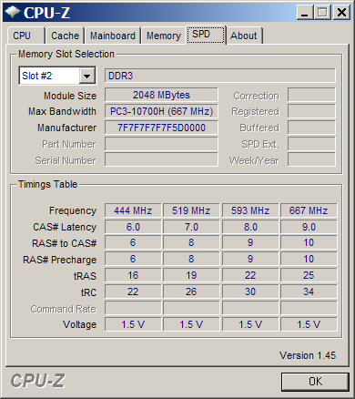Viewport: 355px width, 399px height.
Task: Click the CAS# Latency 6.0 cell
Action: [133, 227]
